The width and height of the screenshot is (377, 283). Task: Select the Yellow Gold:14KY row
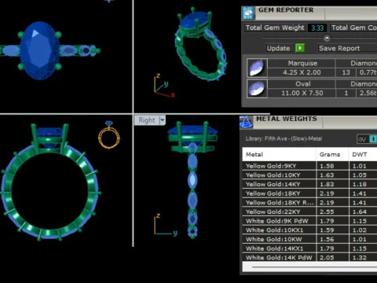pos(309,184)
